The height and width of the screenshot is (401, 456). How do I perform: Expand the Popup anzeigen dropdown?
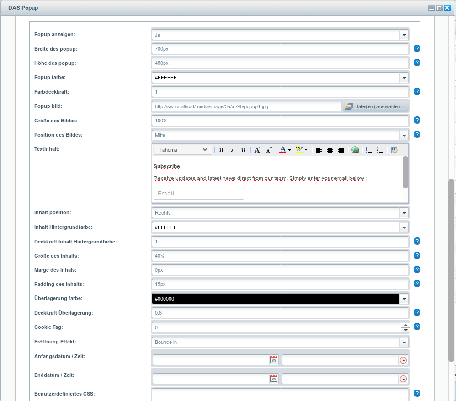(x=404, y=35)
